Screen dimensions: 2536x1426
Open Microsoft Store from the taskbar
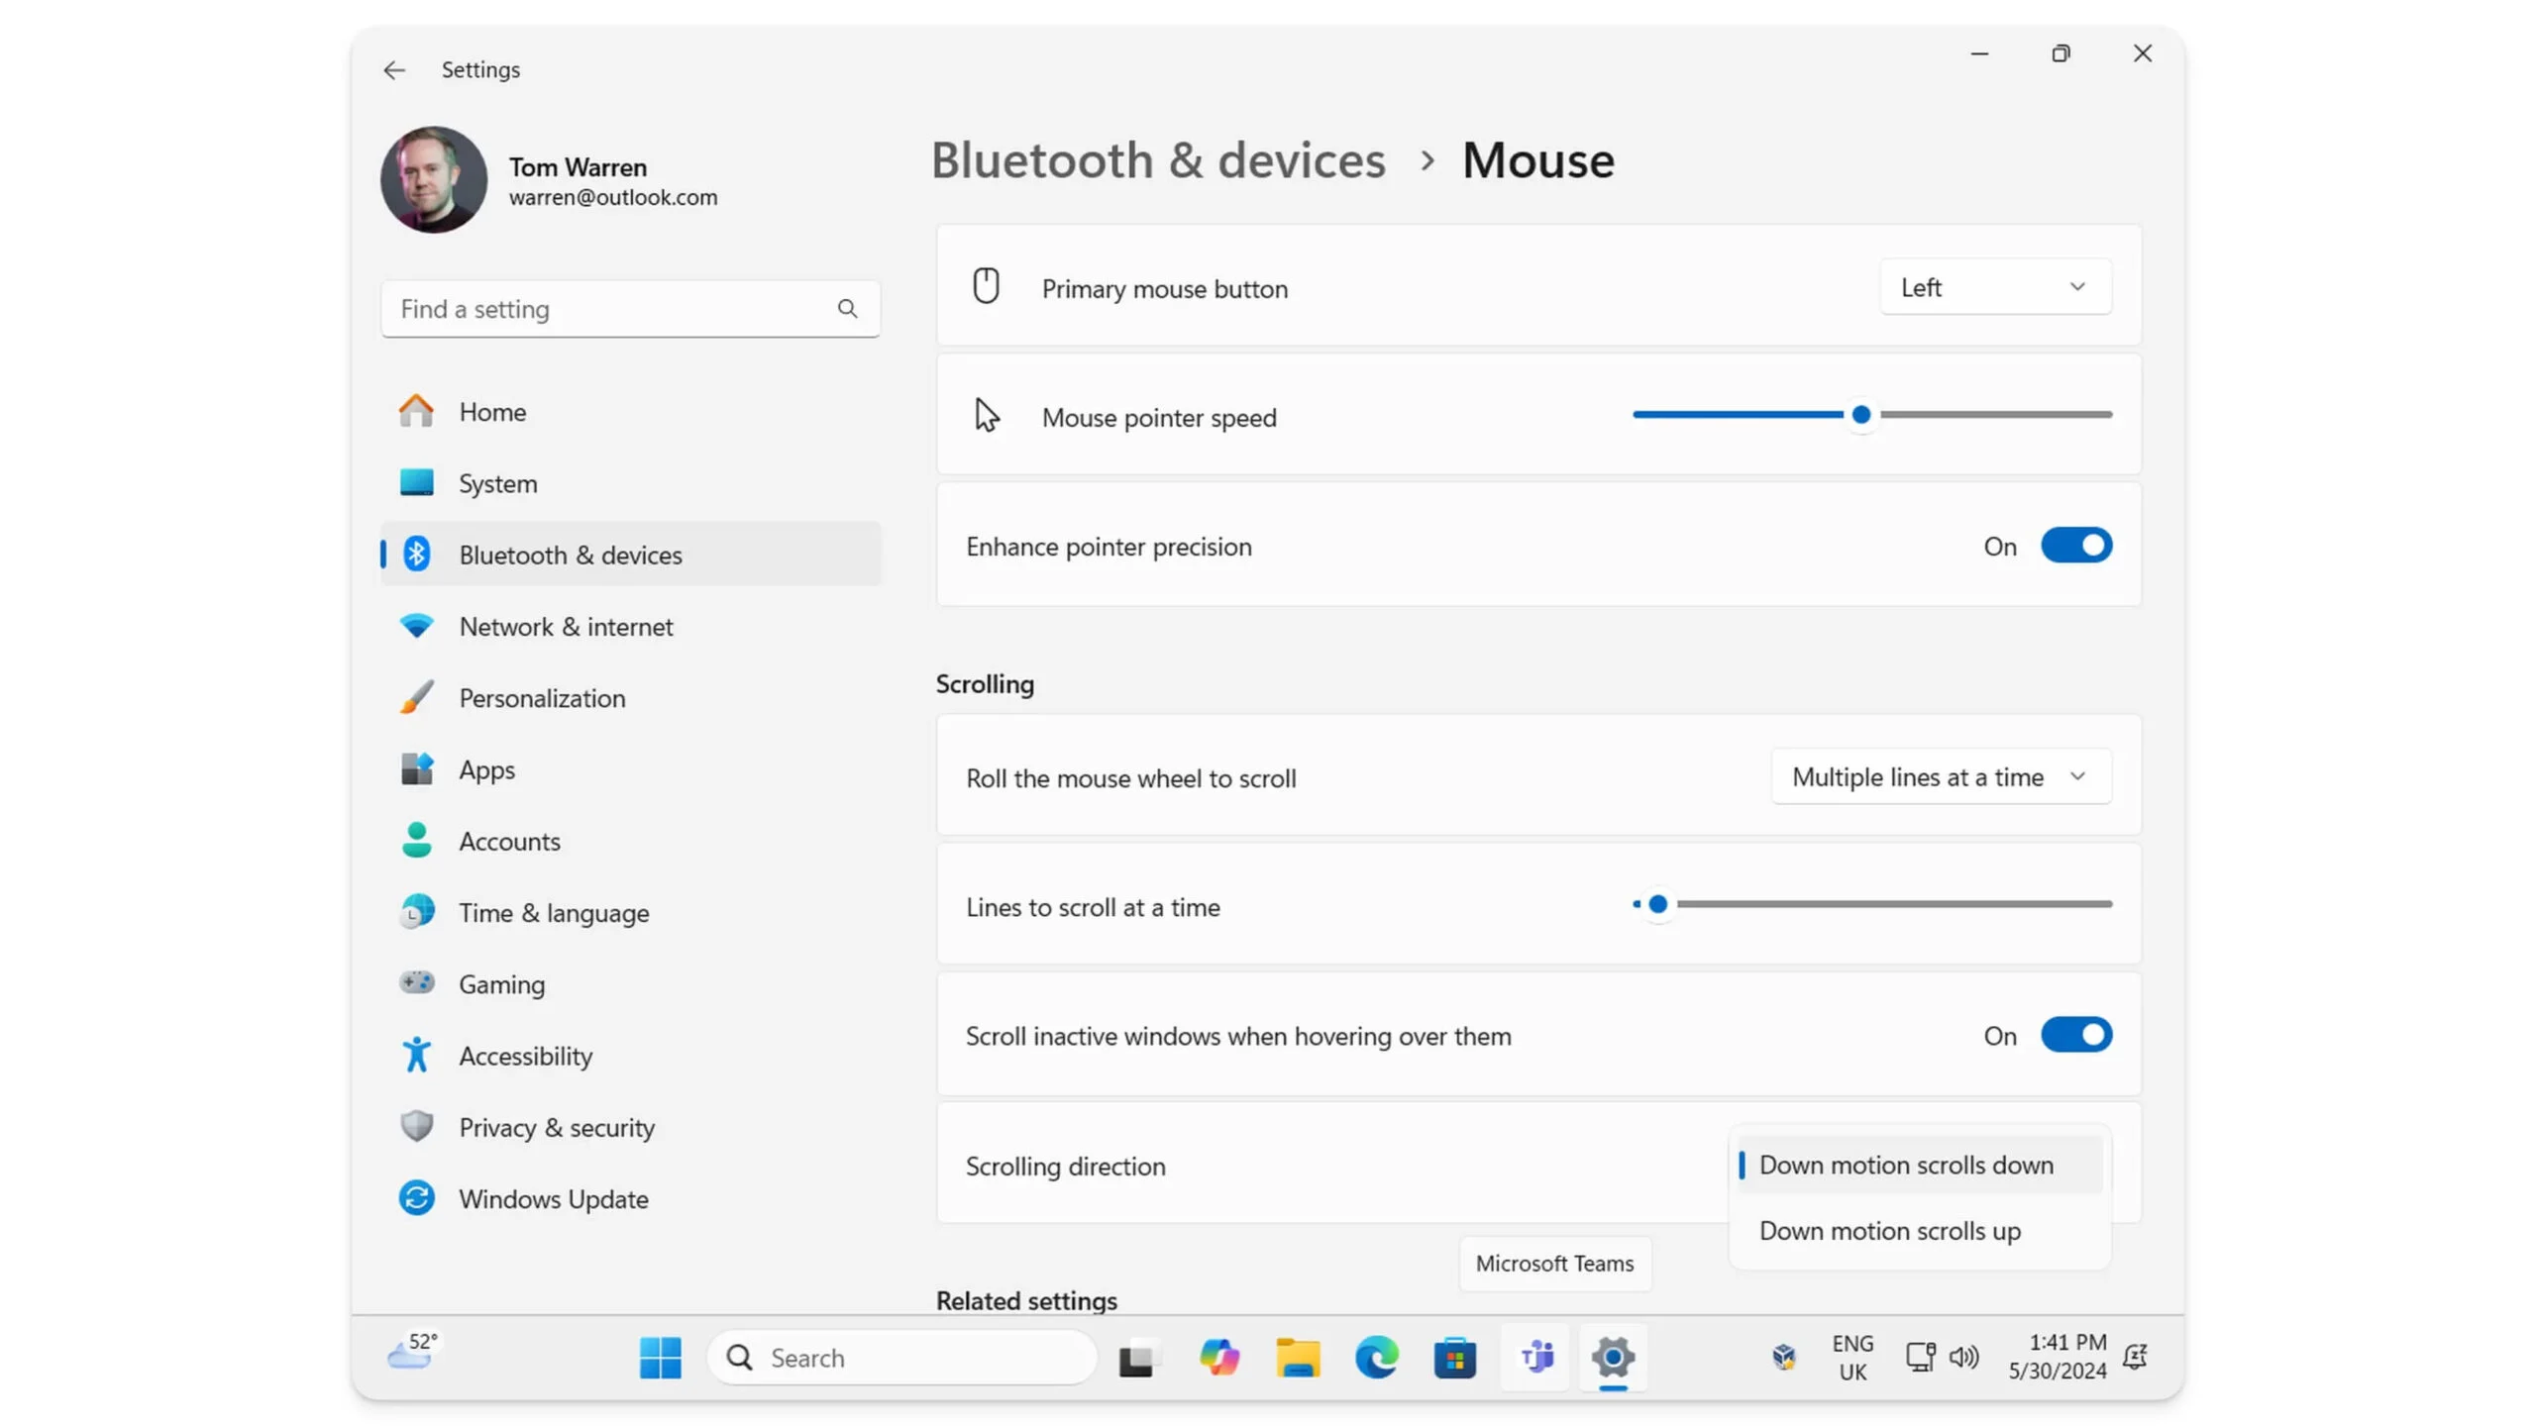1454,1358
